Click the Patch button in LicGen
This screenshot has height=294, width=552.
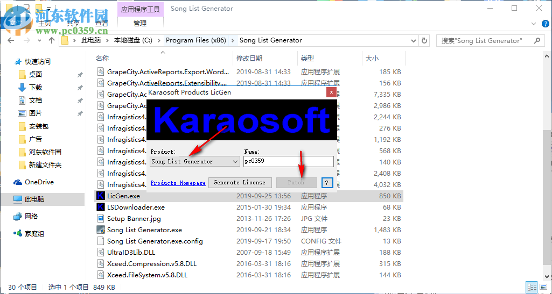296,182
